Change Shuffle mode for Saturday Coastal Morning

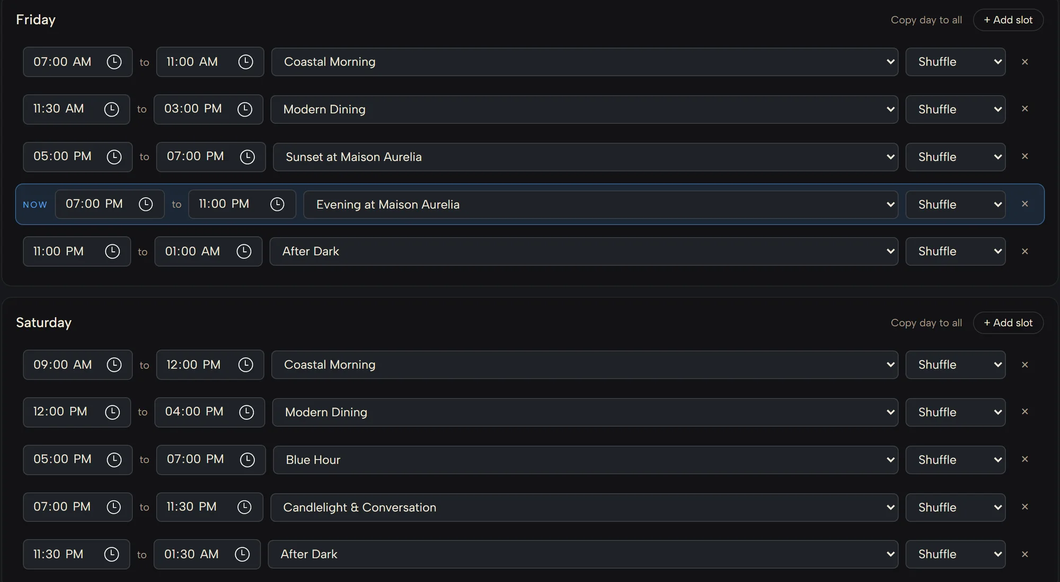click(956, 365)
